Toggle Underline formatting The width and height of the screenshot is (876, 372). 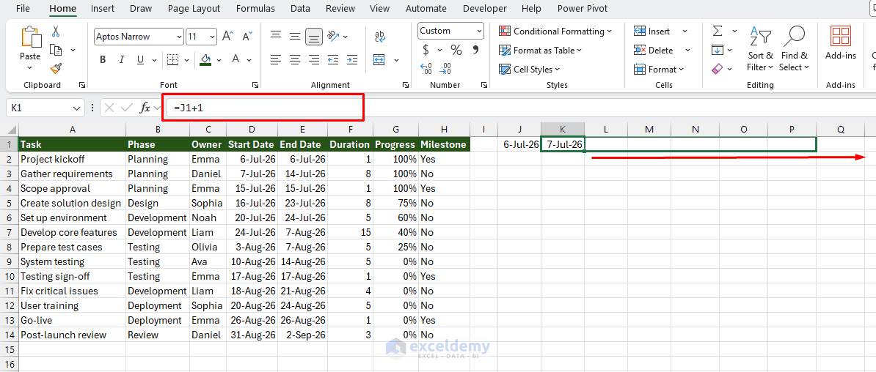pos(139,59)
